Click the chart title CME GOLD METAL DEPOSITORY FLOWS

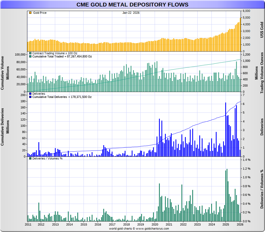[132, 5]
